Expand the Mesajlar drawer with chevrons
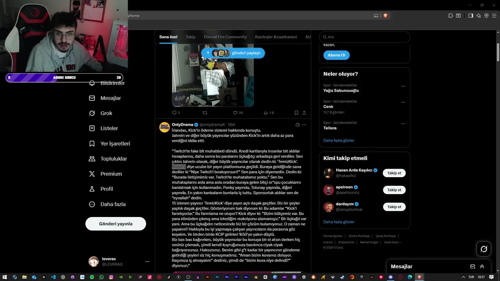This screenshot has width=500, height=281. 482,267
